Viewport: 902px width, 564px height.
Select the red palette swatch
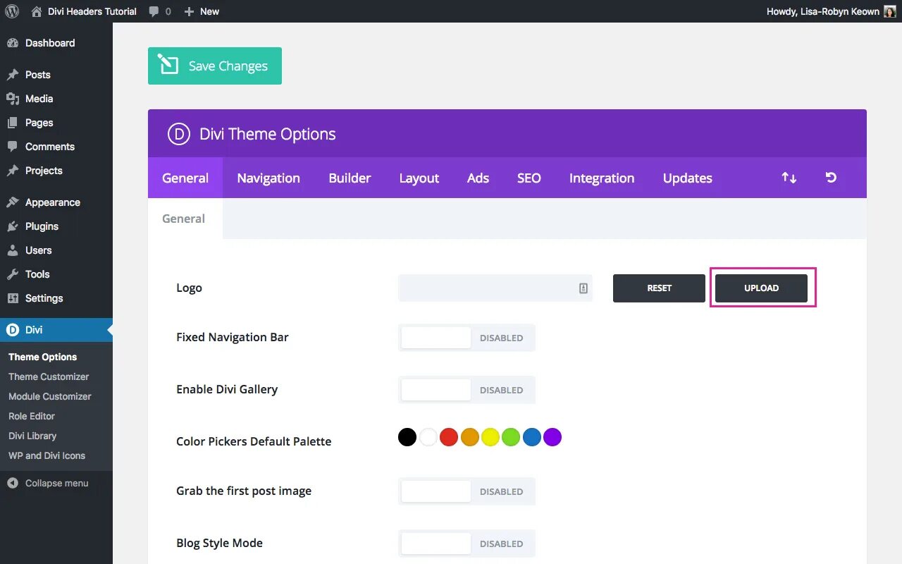(449, 437)
